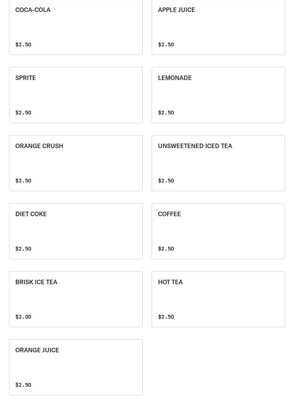
Task: Choose the Sprite drink card
Action: click(76, 95)
